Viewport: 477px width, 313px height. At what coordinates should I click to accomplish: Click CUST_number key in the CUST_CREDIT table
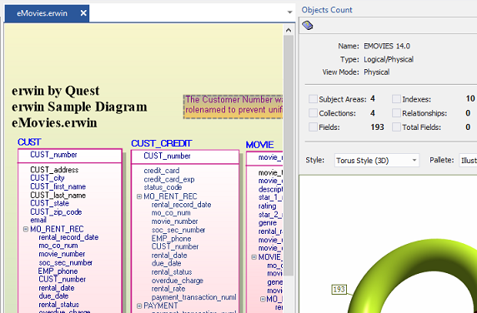point(167,156)
